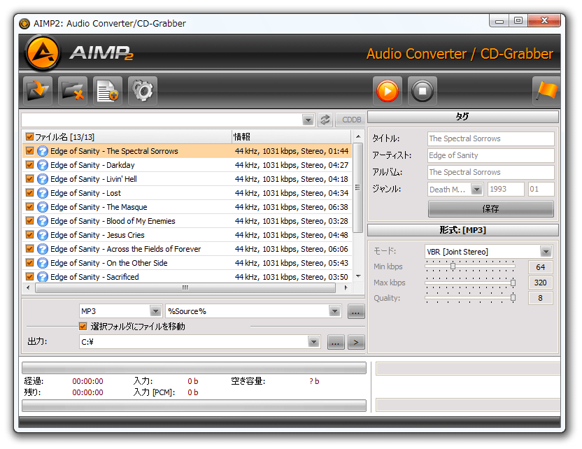Image resolution: width=582 pixels, height=449 pixels.
Task: Uncheck the Blood of My Enemies checkbox
Action: pos(29,221)
